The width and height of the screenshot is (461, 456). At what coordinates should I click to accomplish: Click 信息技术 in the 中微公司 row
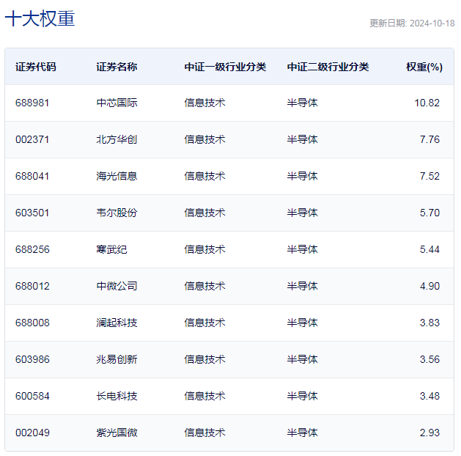[204, 286]
